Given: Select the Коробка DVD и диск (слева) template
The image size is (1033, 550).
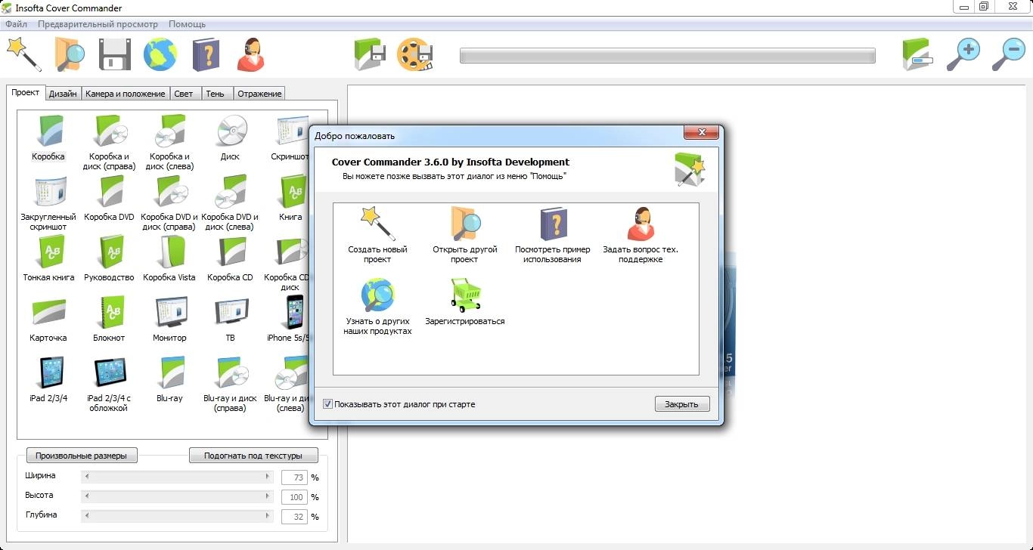Looking at the screenshot, I should point(230,202).
